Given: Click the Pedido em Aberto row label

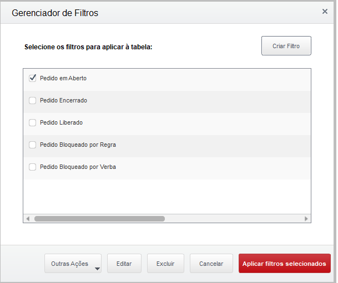Looking at the screenshot, I should tap(63, 78).
